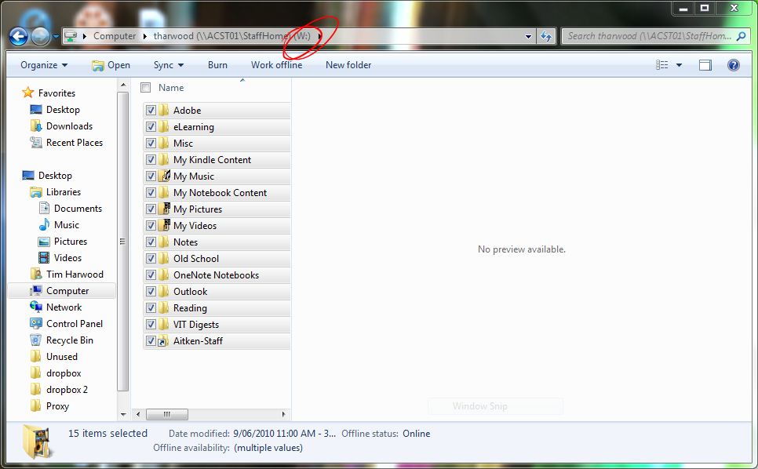The image size is (758, 469).
Task: Click the My Music folder icon
Action: (x=164, y=176)
